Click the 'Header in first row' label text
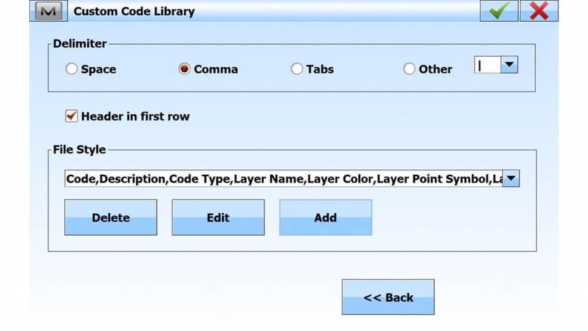Screen dimensions: 588x331 [135, 116]
